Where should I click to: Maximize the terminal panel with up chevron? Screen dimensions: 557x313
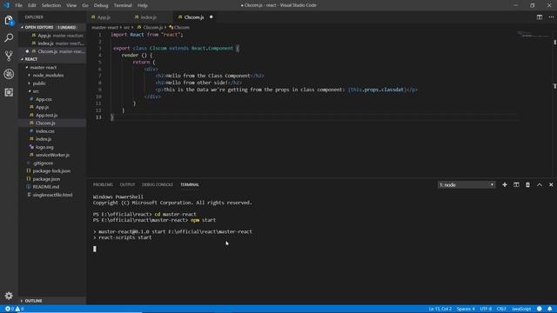[540, 184]
